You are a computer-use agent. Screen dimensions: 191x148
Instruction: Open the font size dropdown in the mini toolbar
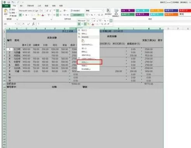(x=92, y=21)
